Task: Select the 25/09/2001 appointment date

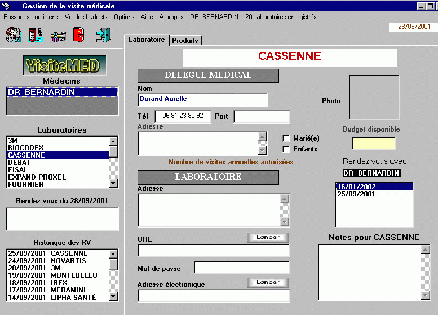Action: pos(374,194)
